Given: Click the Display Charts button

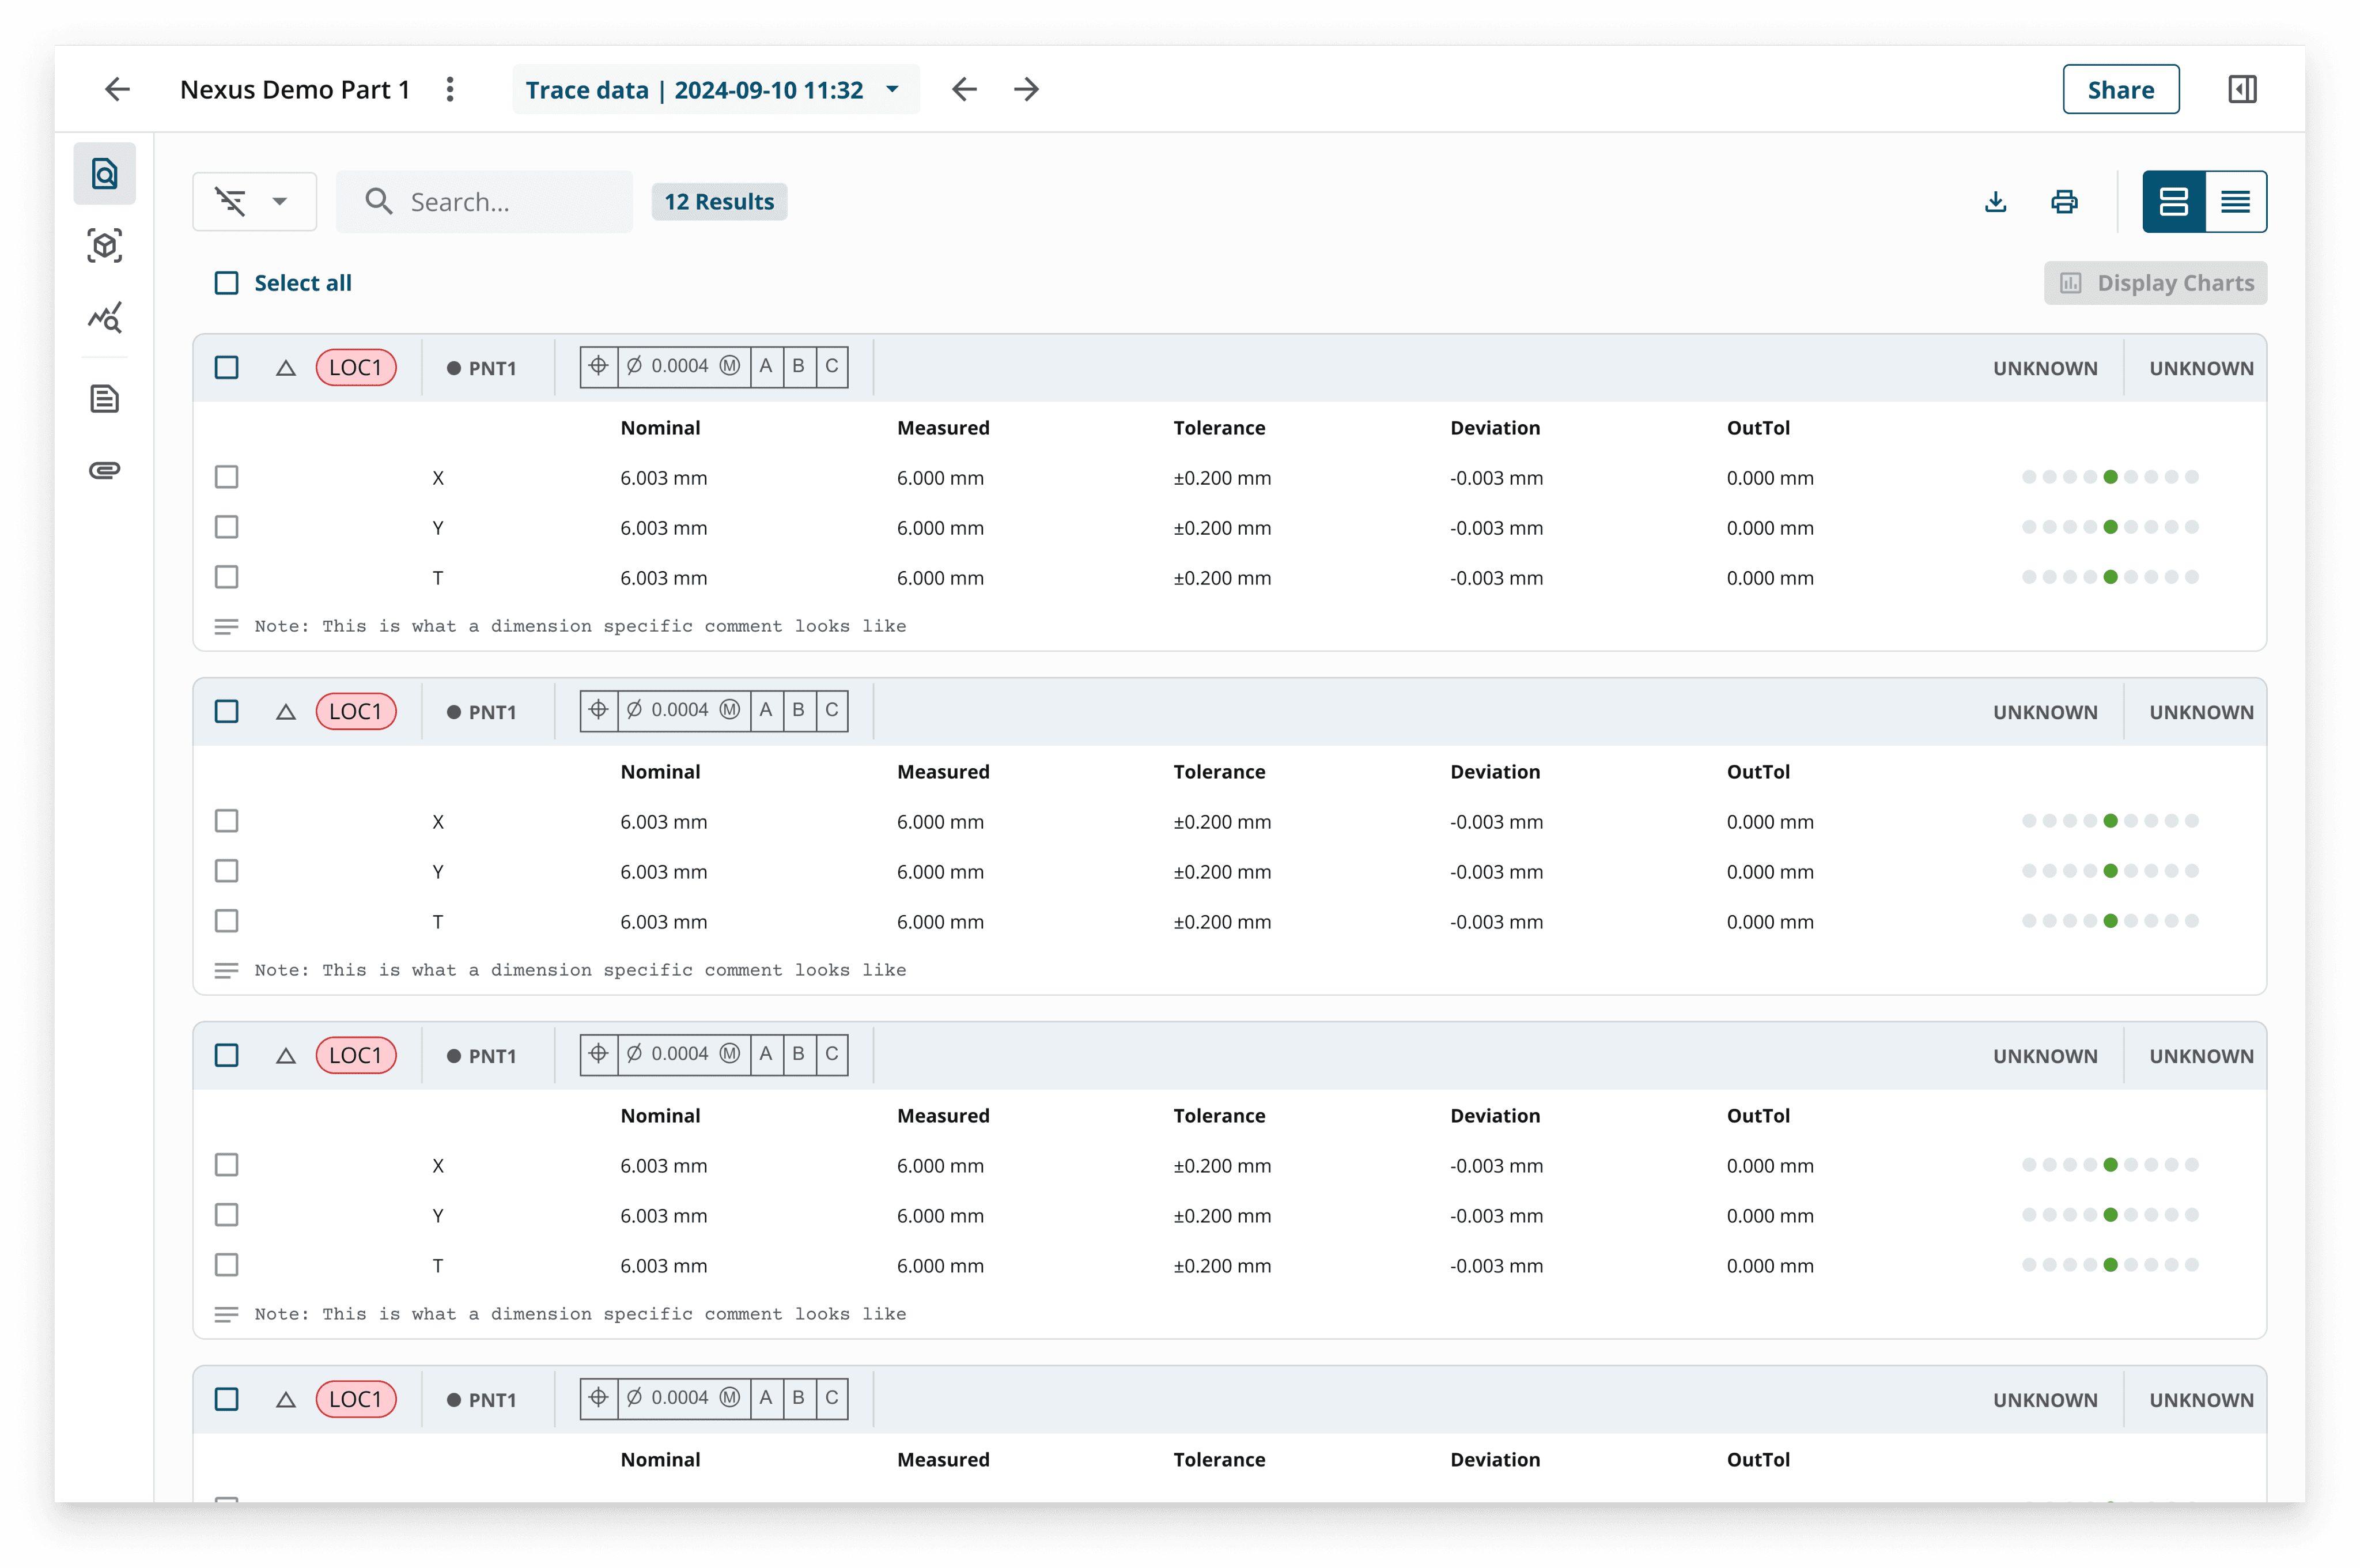Looking at the screenshot, I should coord(2155,283).
